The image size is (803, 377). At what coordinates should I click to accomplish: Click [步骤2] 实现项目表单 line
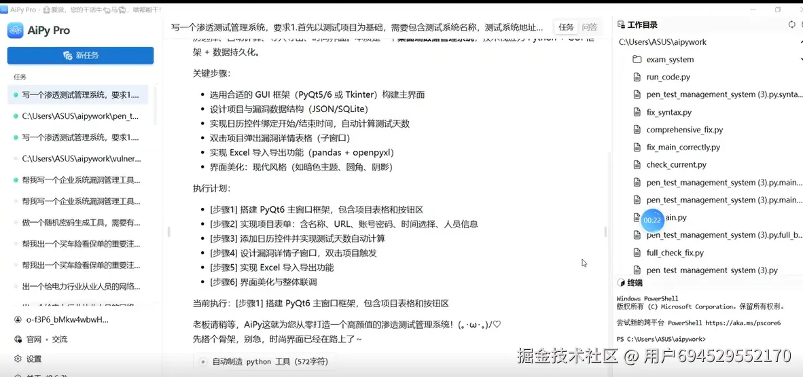tap(344, 224)
